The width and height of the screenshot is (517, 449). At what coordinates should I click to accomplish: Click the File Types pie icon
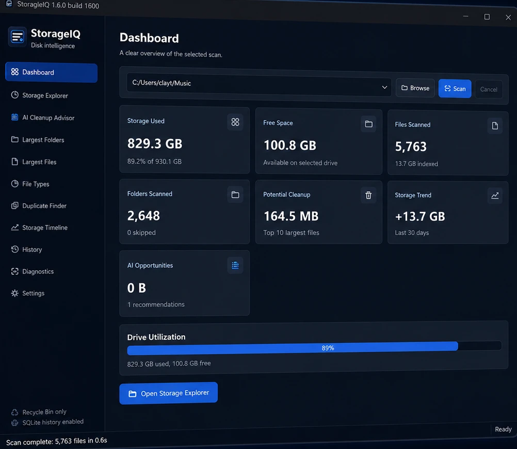click(x=15, y=183)
